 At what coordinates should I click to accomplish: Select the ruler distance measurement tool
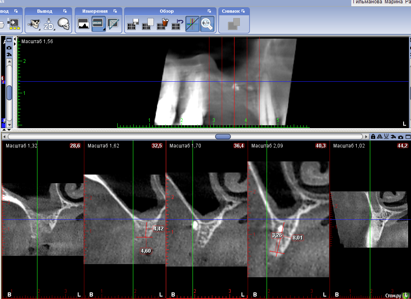pos(98,25)
